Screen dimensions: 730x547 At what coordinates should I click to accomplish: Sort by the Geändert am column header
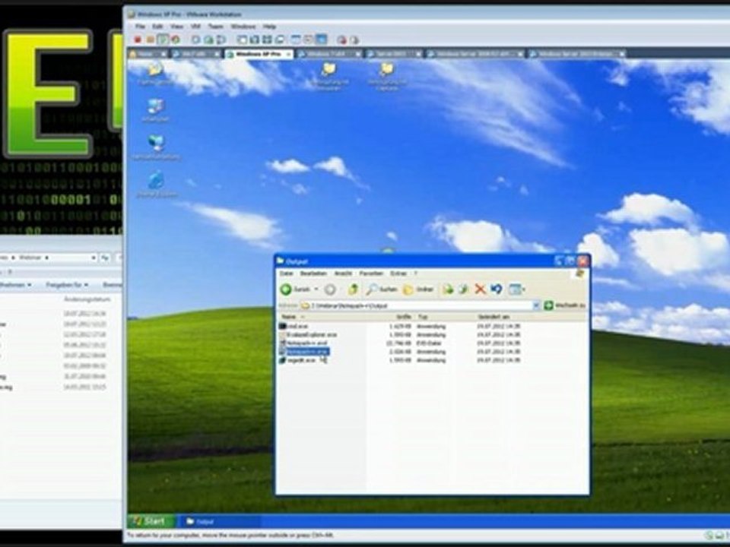tap(507, 317)
